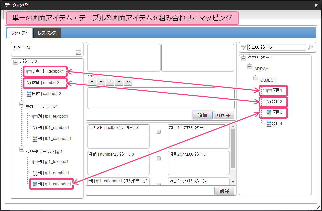Click the クエリパターン search input field

coord(276,47)
